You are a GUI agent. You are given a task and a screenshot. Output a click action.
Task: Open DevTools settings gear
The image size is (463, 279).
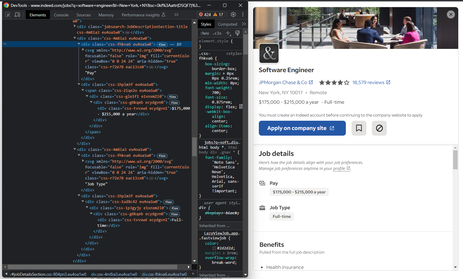coord(233,15)
